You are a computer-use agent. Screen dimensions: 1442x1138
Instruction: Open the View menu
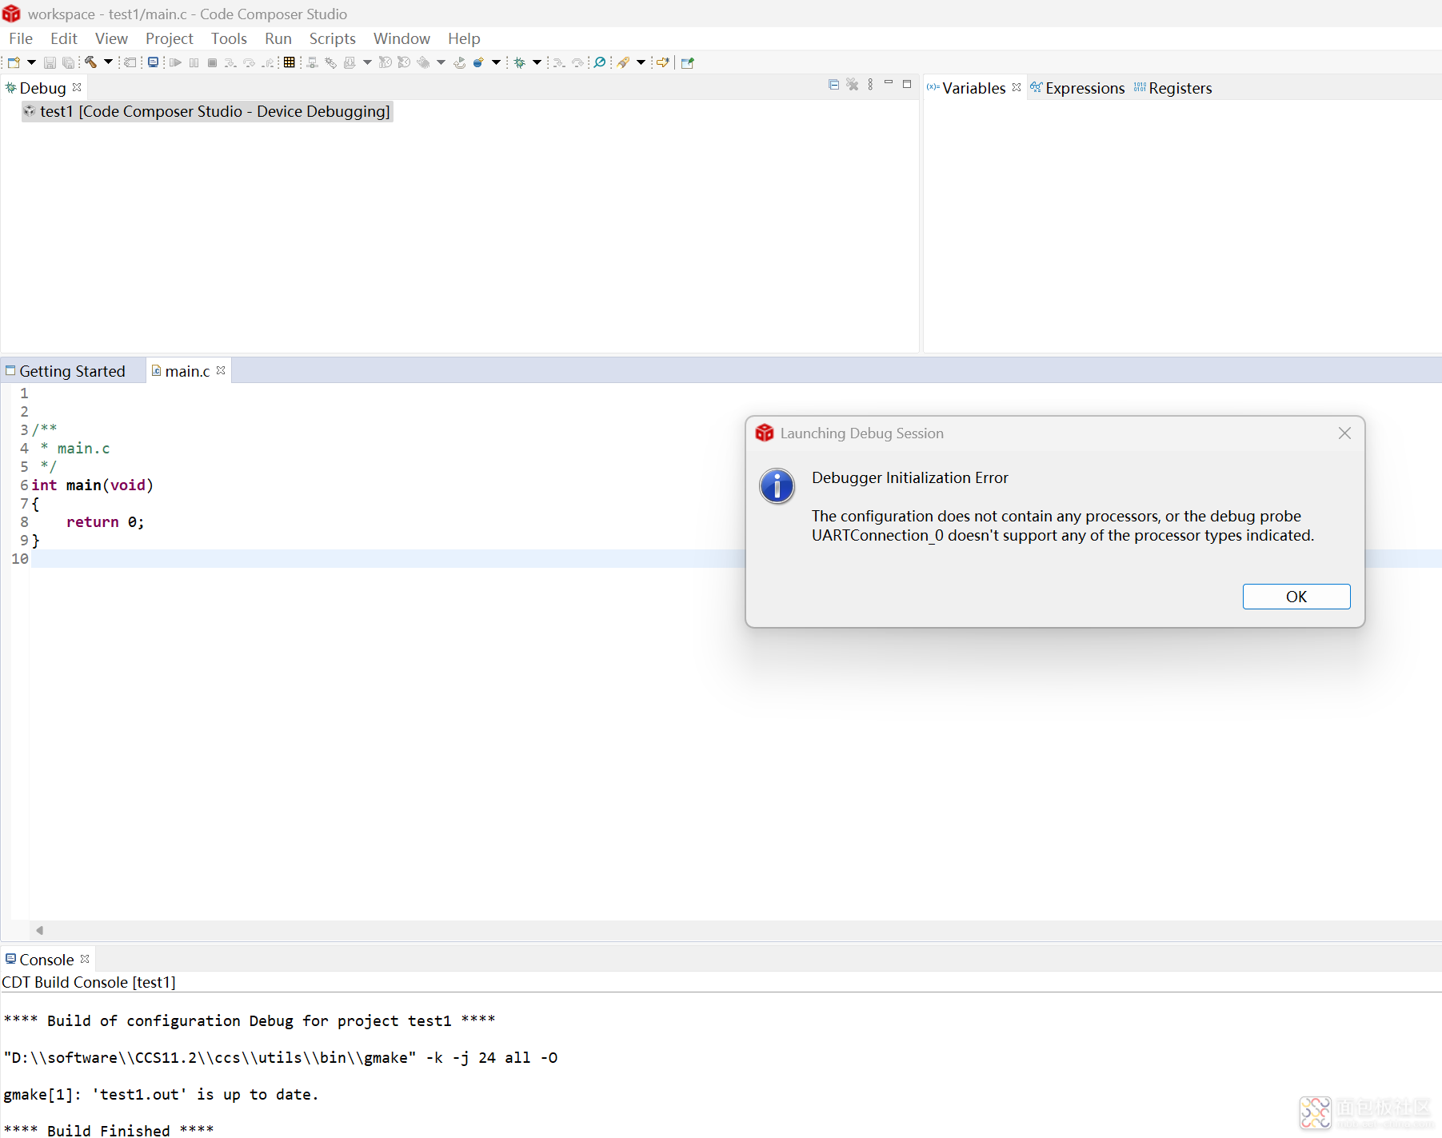click(x=111, y=38)
